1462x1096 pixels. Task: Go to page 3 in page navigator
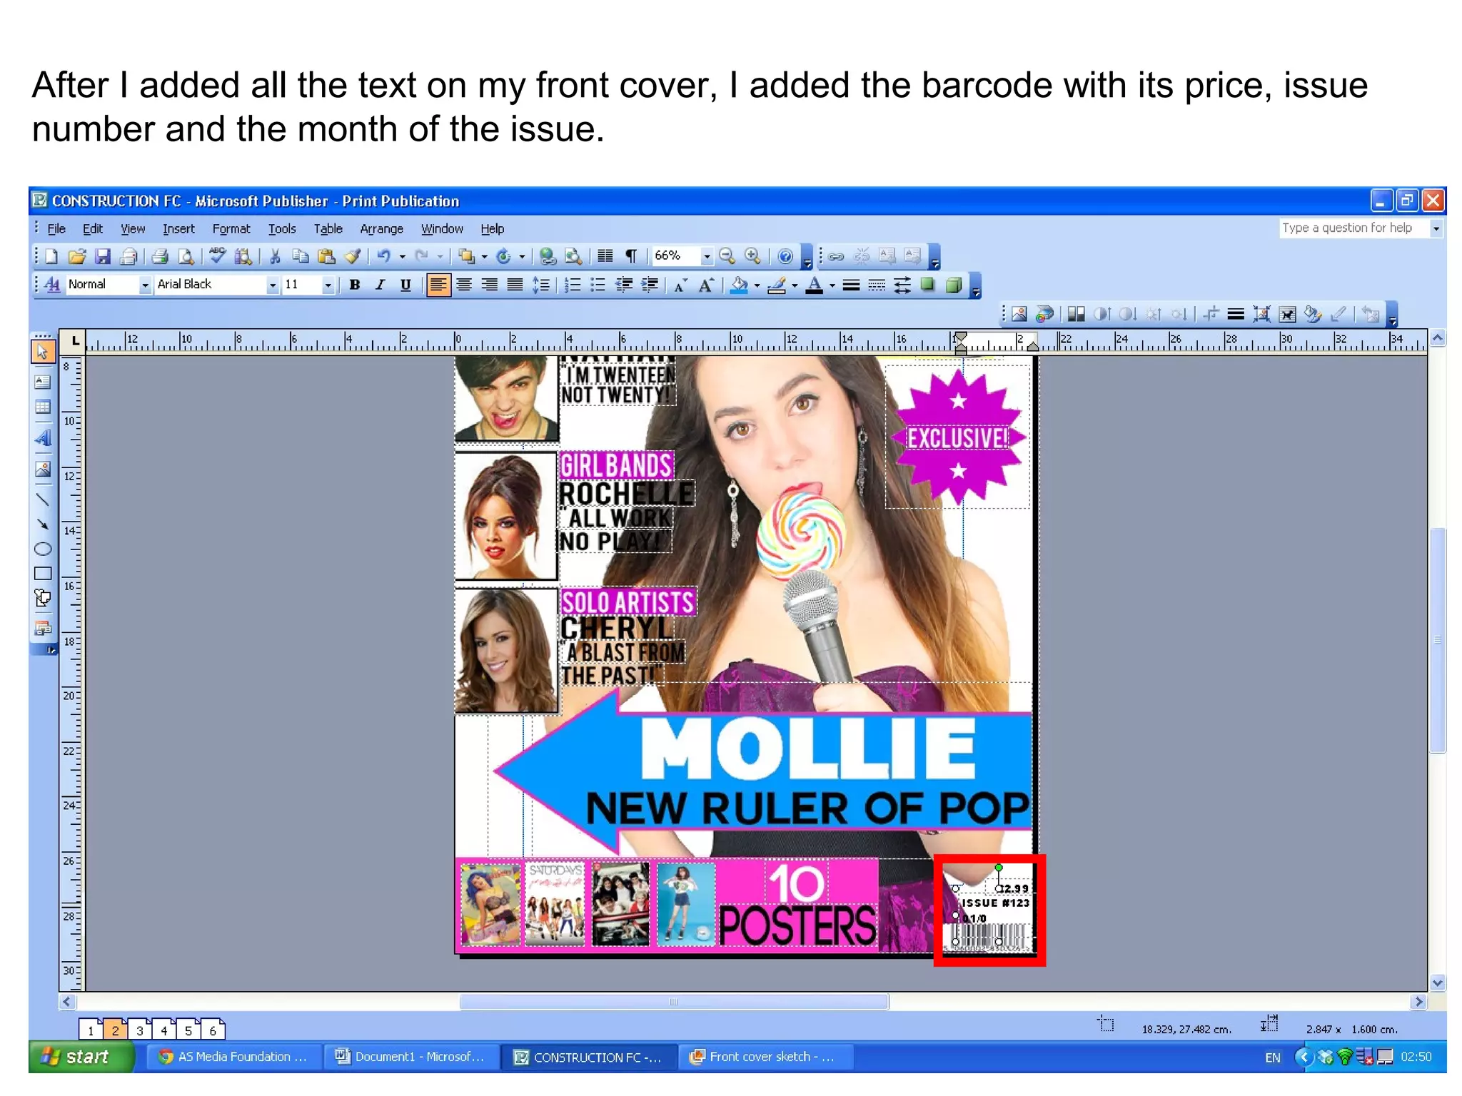[x=140, y=1030]
